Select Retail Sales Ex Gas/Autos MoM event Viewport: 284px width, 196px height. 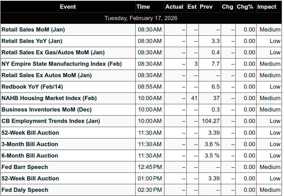pyautogui.click(x=53, y=52)
